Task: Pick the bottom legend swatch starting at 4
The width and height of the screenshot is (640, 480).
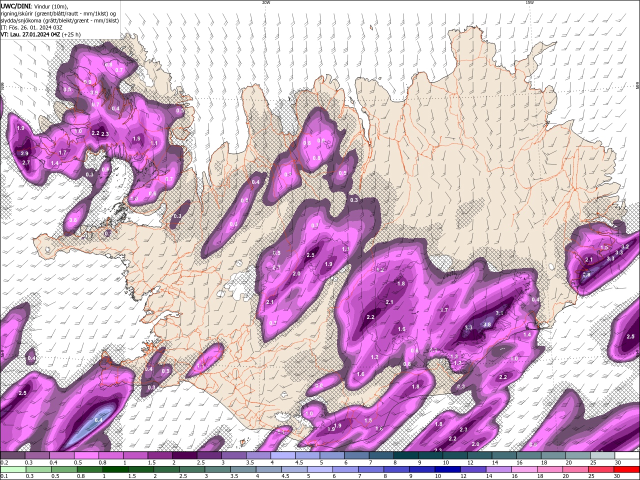Action: (x=268, y=469)
